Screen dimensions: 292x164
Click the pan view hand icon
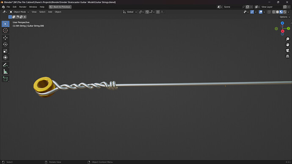point(287,45)
